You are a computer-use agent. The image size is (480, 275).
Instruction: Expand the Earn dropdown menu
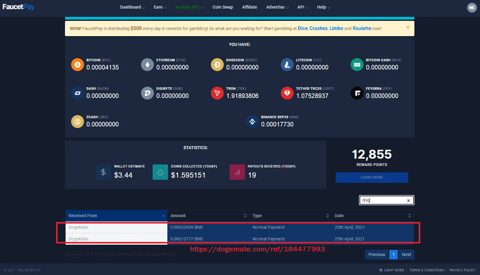[160, 7]
